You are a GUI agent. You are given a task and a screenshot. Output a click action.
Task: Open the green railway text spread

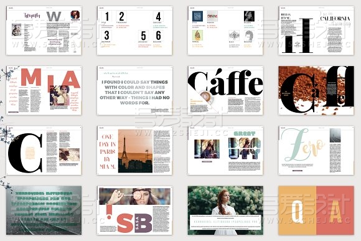pyautogui.click(x=44, y=210)
